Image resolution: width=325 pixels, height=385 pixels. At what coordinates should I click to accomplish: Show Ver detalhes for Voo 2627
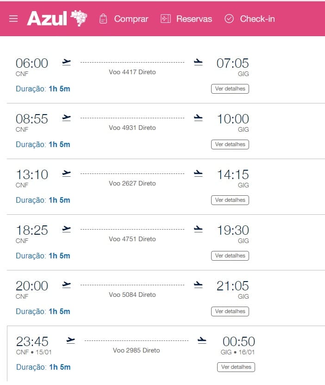click(x=230, y=200)
